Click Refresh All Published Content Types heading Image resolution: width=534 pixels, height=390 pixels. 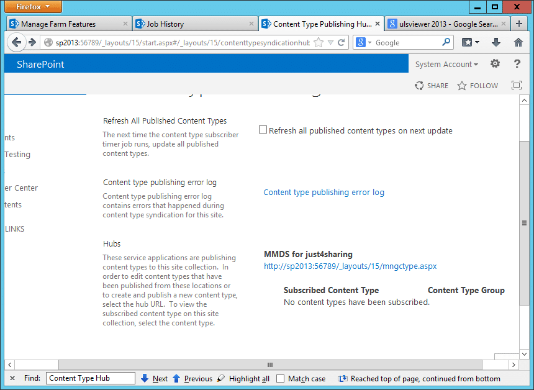click(165, 121)
